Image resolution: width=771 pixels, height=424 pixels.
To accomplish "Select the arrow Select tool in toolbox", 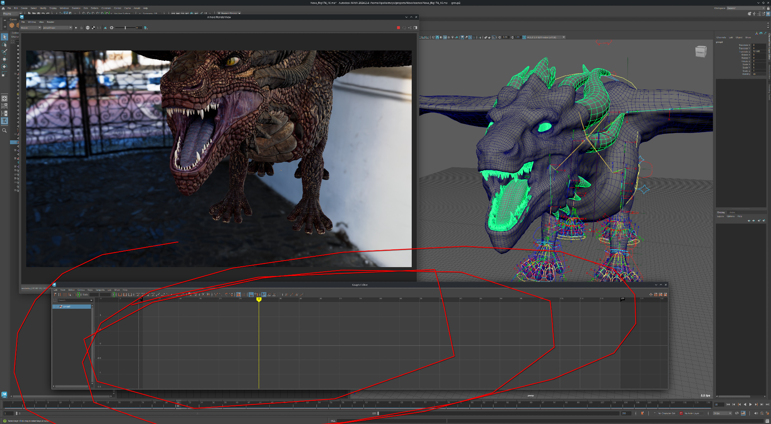I will pyautogui.click(x=5, y=37).
